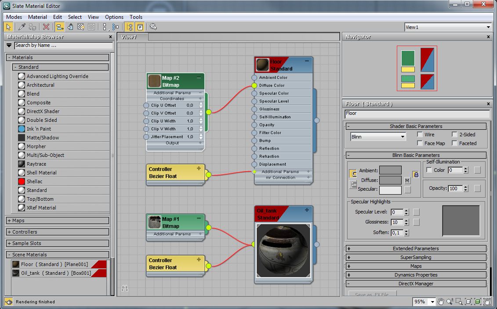Open the Options menu
The height and width of the screenshot is (309, 497).
[x=114, y=17]
